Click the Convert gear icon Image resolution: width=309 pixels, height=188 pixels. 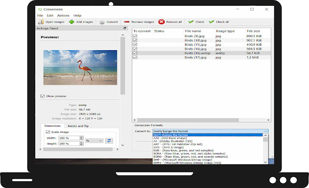tap(102, 22)
